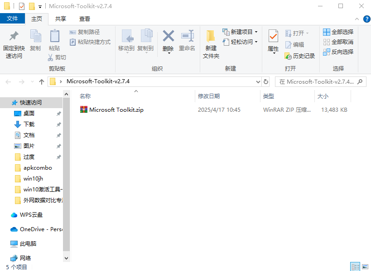
Task: Open the Easy access (轻松访问) dropdown
Action: (240, 42)
